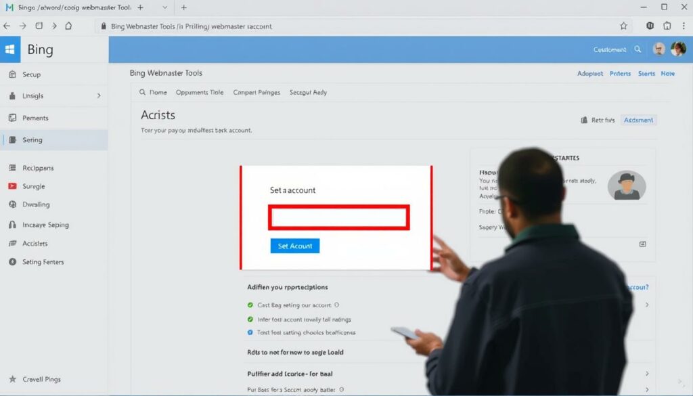Click green check for Infer fost account
693x396 pixels.
coord(250,319)
